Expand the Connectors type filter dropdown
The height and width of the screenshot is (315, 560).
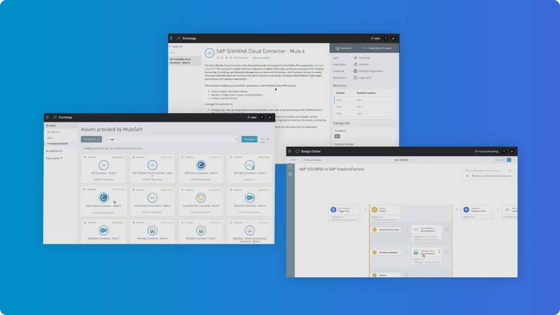[x=91, y=139]
